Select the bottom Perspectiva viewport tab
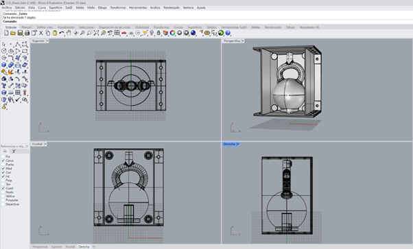This screenshot has height=249, width=413. click(x=40, y=247)
